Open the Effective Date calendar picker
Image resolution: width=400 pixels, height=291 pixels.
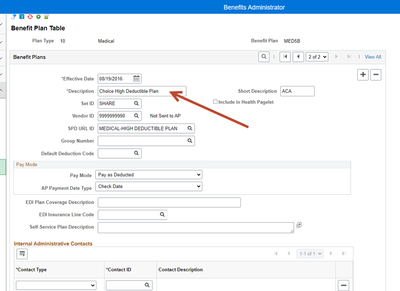click(137, 79)
